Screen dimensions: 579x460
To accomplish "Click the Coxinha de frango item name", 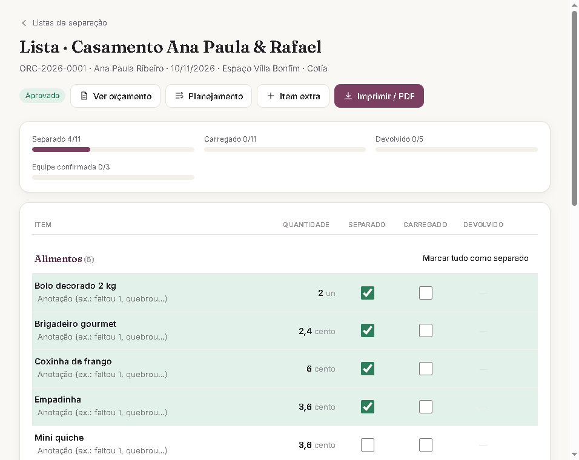I will coord(73,361).
